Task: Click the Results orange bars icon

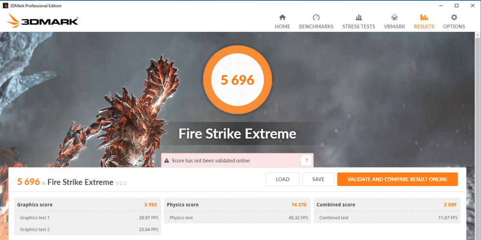Action: coord(424,17)
